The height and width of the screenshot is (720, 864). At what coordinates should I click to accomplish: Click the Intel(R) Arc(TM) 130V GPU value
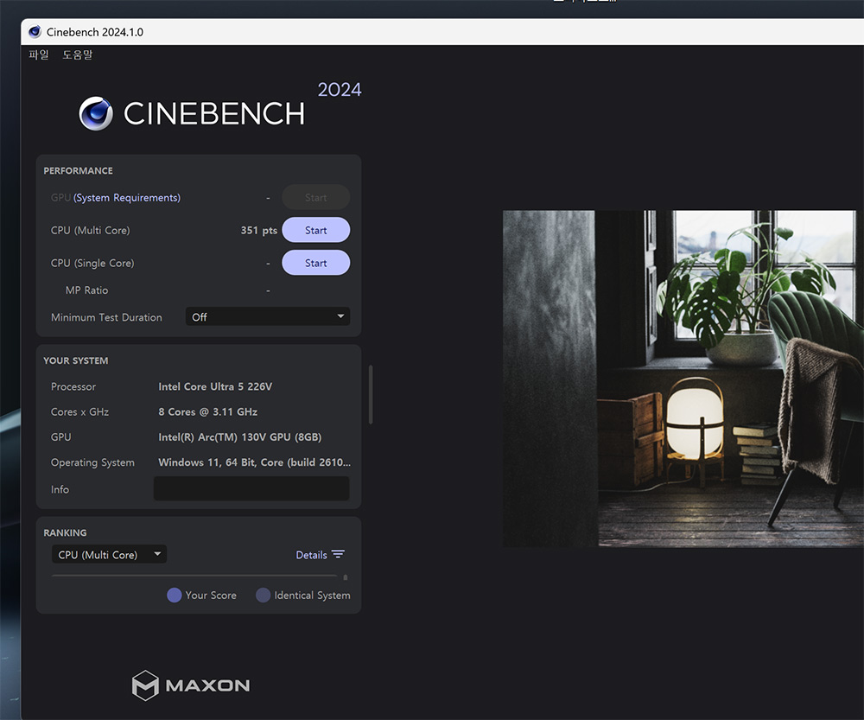239,436
